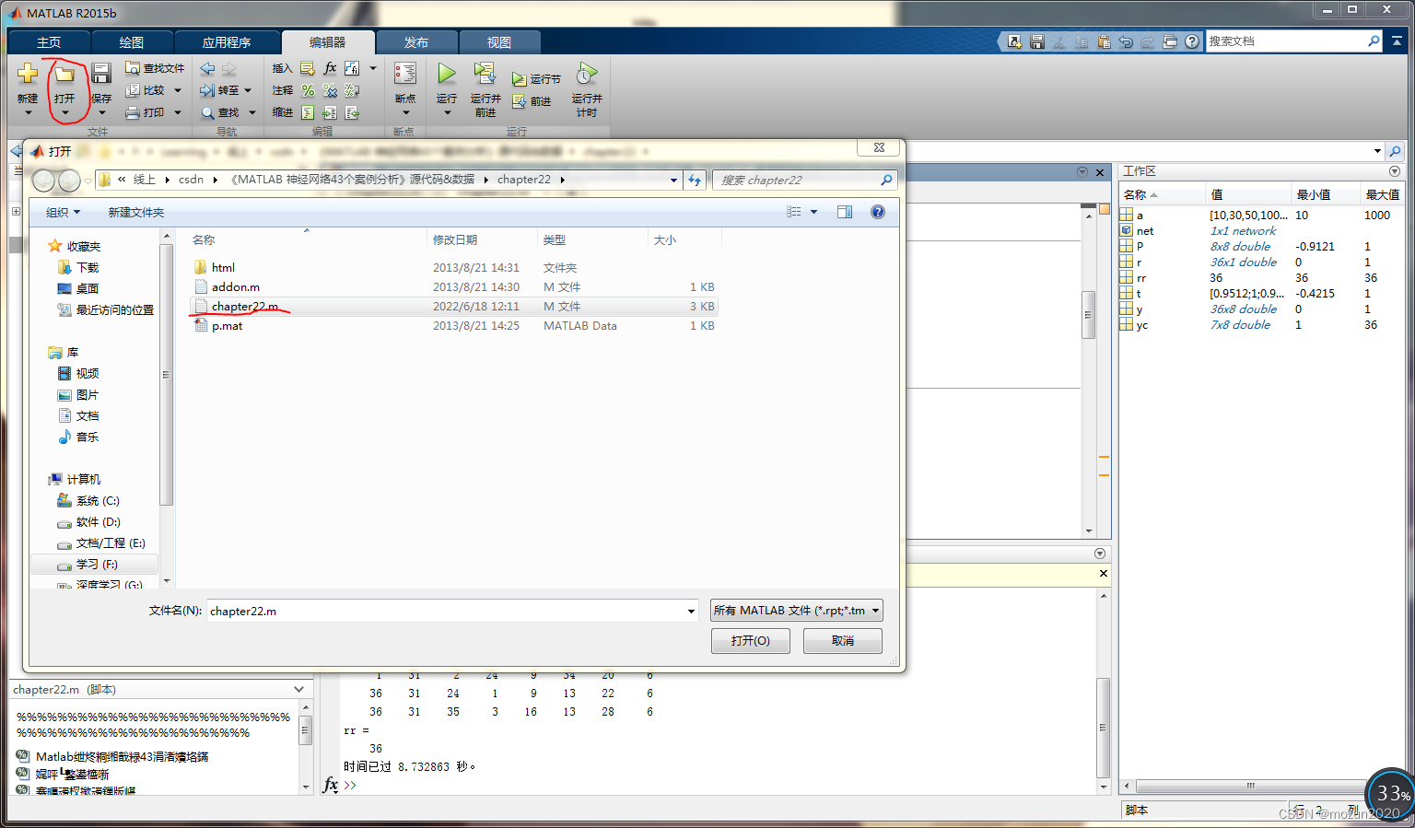Click the help question mark in quick toolbar
This screenshot has width=1415, height=828.
point(1192,41)
